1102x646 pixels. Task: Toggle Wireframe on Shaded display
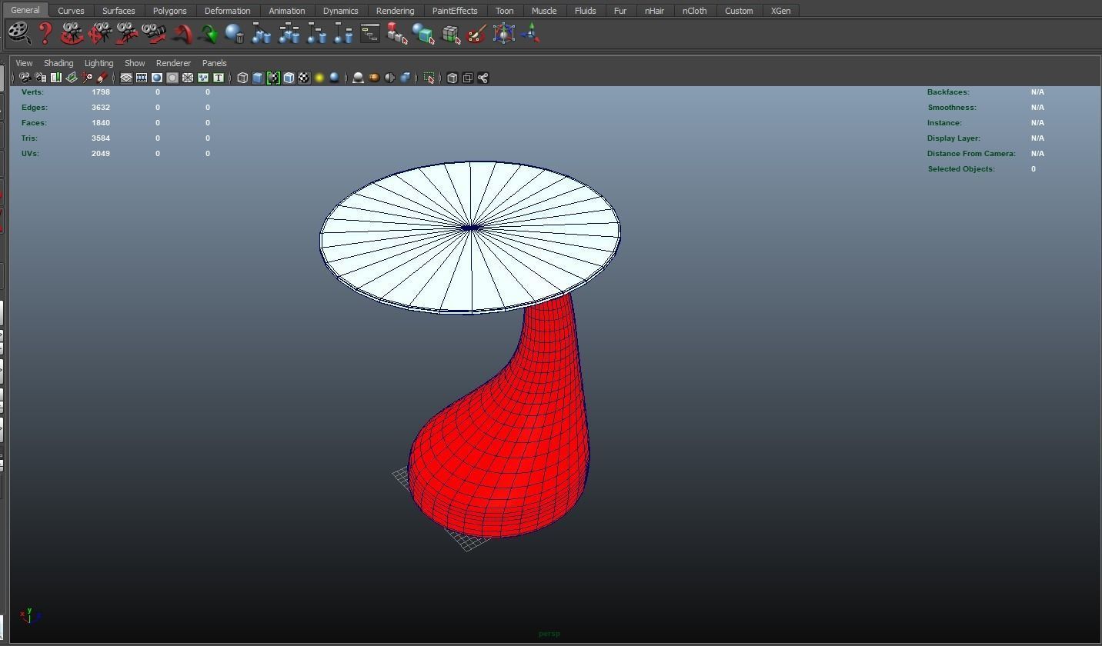pyautogui.click(x=289, y=78)
